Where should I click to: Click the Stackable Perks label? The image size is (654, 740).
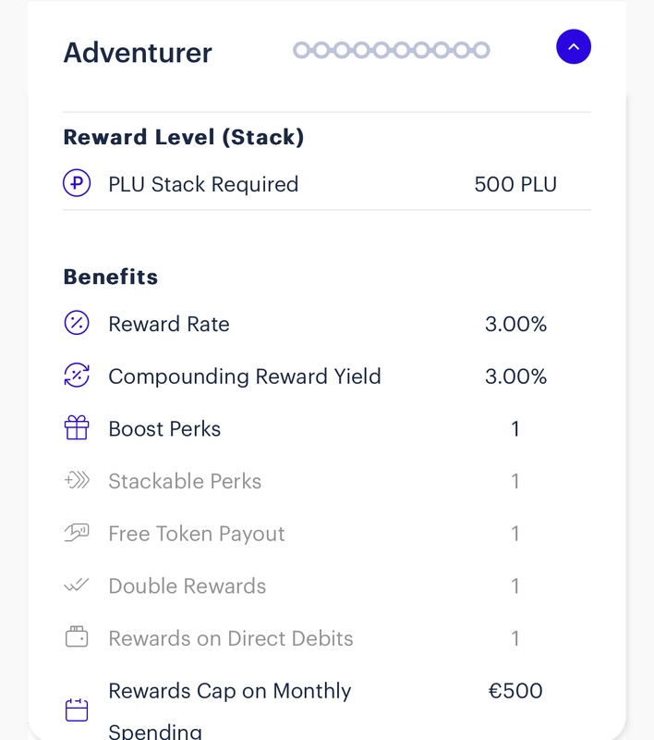click(185, 481)
